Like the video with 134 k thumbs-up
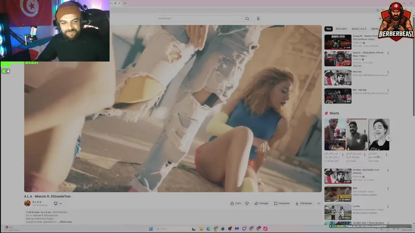The height and width of the screenshot is (233, 415). 235,203
